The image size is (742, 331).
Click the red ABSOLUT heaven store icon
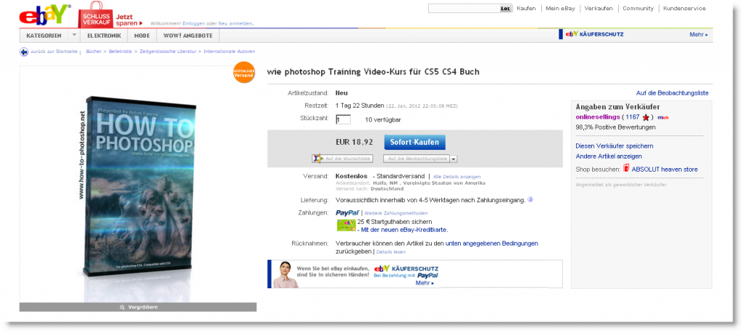pyautogui.click(x=627, y=168)
